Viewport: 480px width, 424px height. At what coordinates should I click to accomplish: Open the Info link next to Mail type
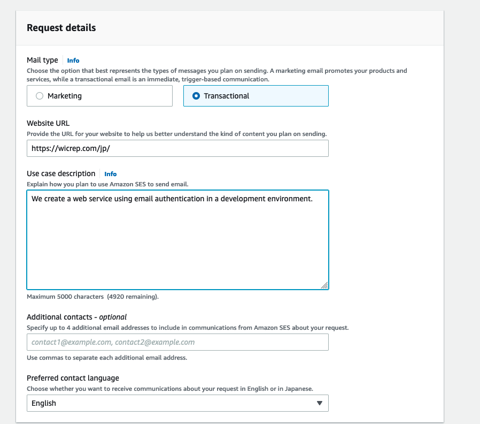point(73,60)
